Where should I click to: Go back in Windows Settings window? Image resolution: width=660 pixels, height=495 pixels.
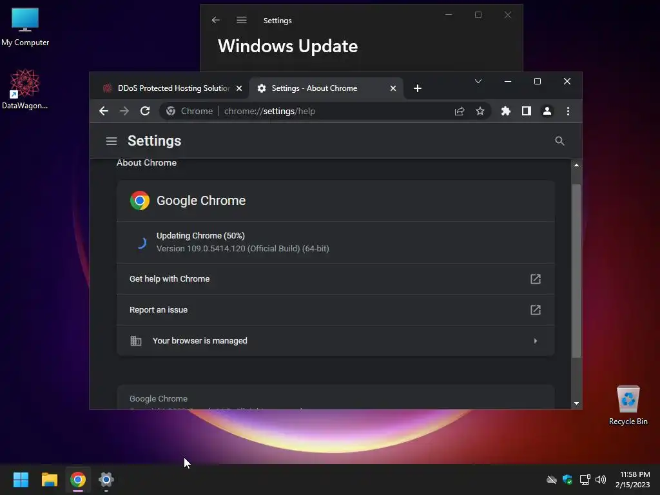[215, 20]
